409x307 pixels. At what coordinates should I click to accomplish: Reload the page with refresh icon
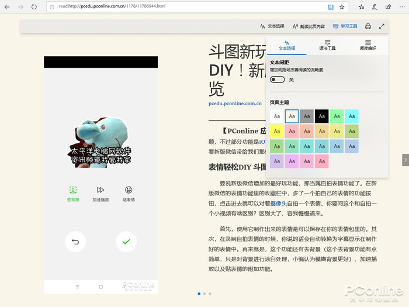click(x=34, y=7)
